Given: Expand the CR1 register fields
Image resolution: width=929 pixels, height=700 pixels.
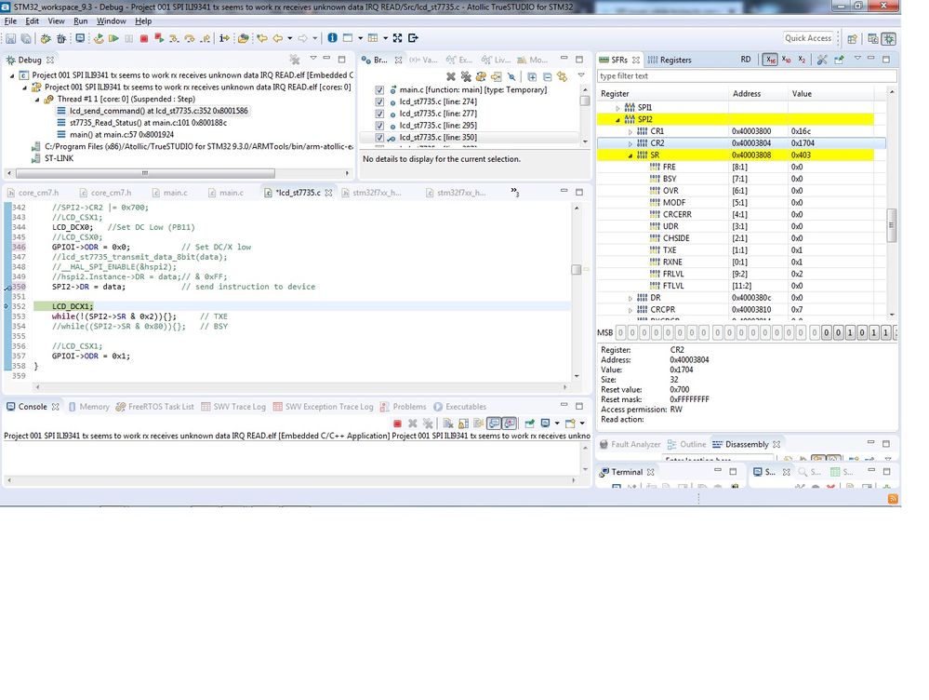Looking at the screenshot, I should pos(630,131).
